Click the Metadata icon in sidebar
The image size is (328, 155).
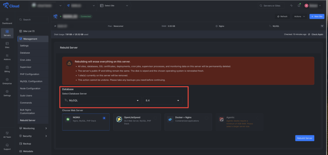tap(20, 151)
